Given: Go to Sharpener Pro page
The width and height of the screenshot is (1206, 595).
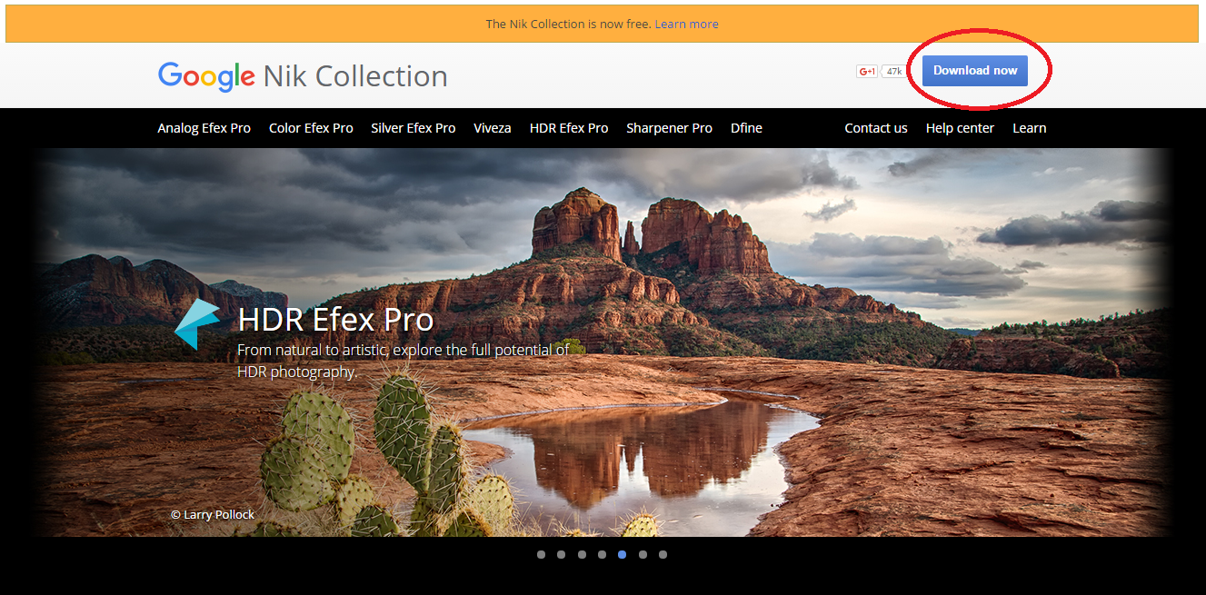Looking at the screenshot, I should pyautogui.click(x=669, y=128).
